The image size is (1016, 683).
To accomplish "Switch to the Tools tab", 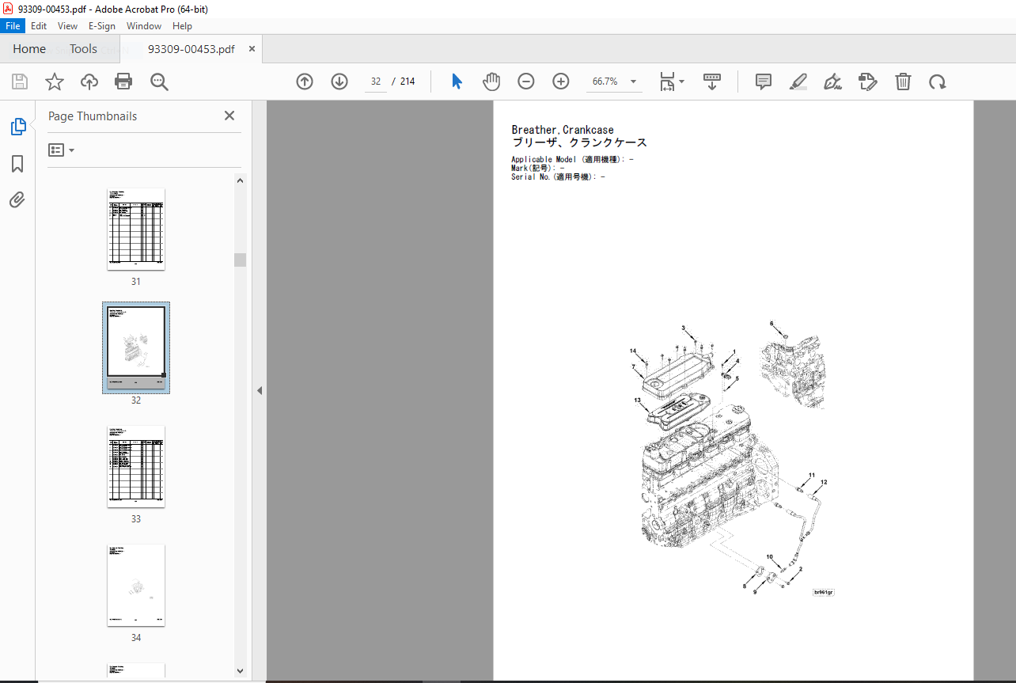I will coord(83,49).
